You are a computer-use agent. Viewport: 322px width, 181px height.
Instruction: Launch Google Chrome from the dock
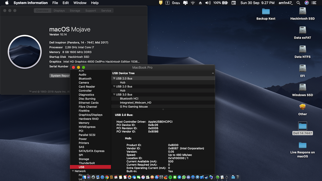click(x=107, y=177)
